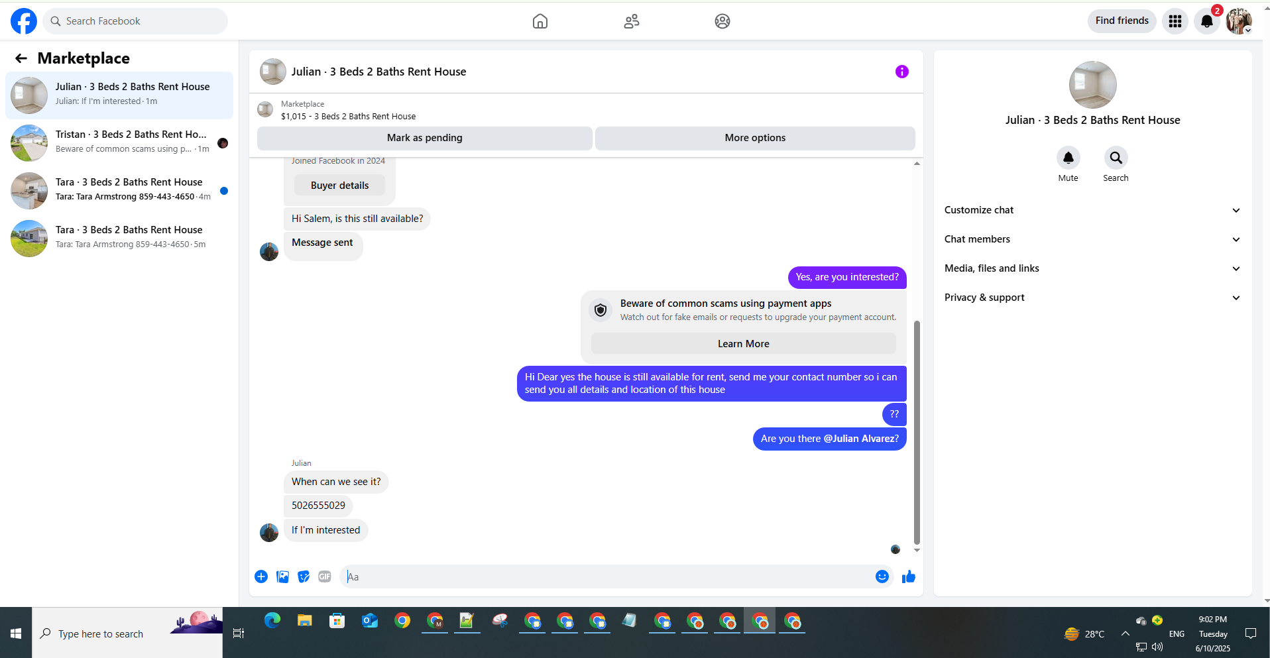The image size is (1270, 658).
Task: Open Julian 3 Beds 2 Baths conversation
Action: (x=119, y=95)
